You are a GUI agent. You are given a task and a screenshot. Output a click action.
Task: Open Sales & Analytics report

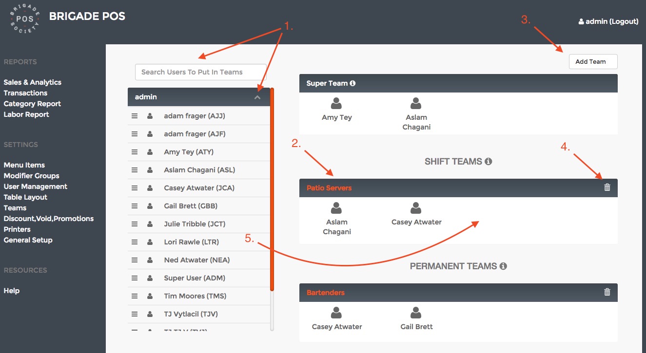click(33, 82)
